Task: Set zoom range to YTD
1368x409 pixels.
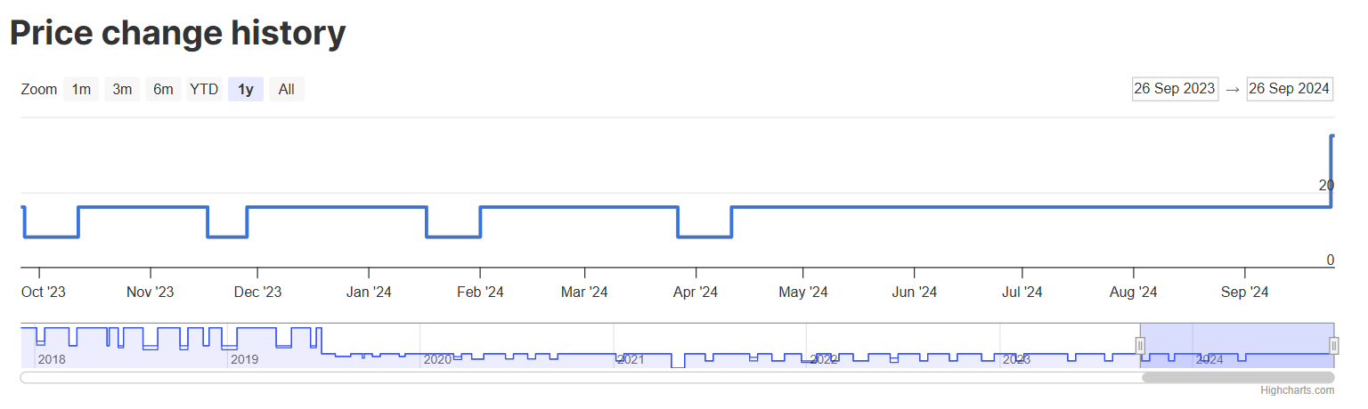Action: point(204,89)
